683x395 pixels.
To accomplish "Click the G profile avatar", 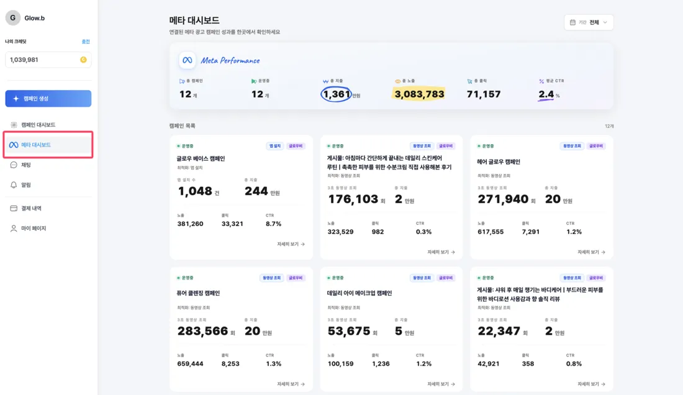I will click(x=12, y=18).
